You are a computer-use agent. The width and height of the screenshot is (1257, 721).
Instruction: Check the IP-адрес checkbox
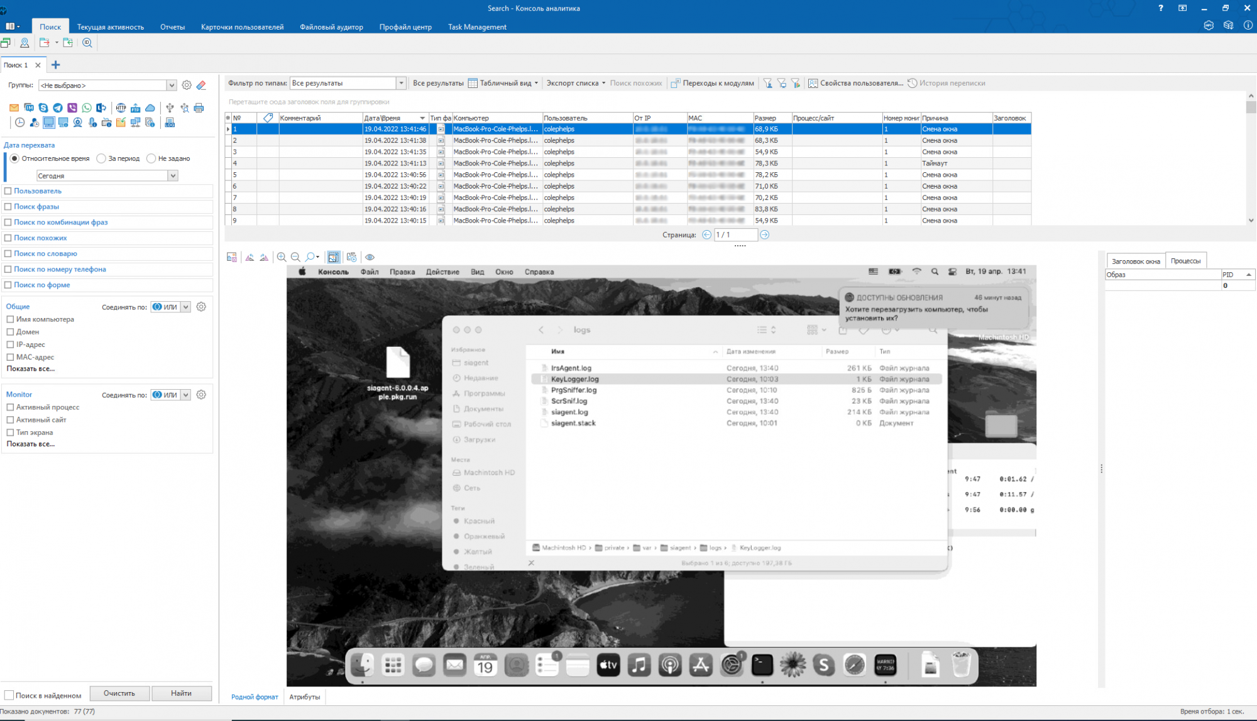[x=10, y=344]
